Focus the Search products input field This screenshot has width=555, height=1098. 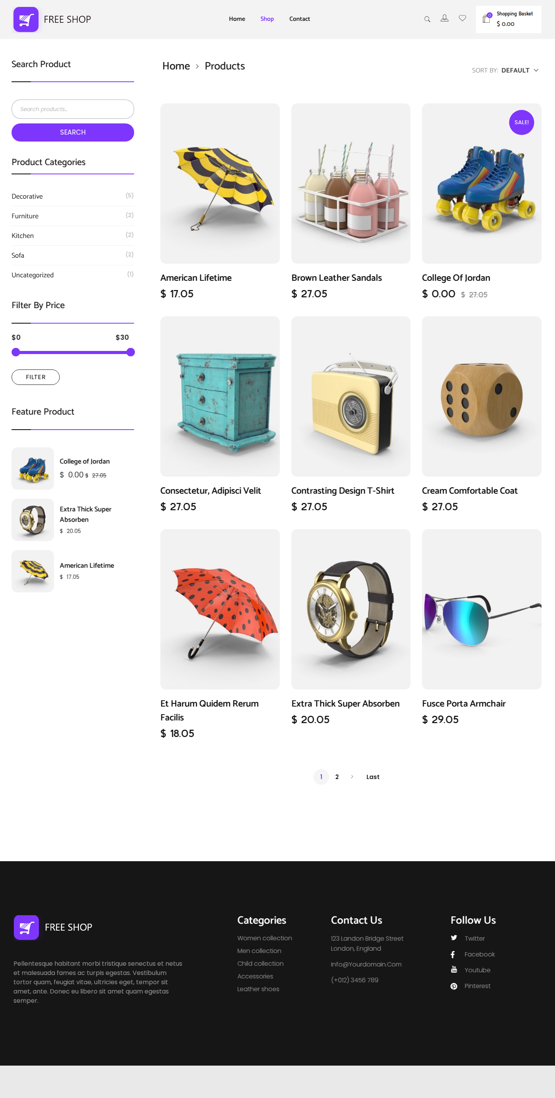(x=73, y=109)
